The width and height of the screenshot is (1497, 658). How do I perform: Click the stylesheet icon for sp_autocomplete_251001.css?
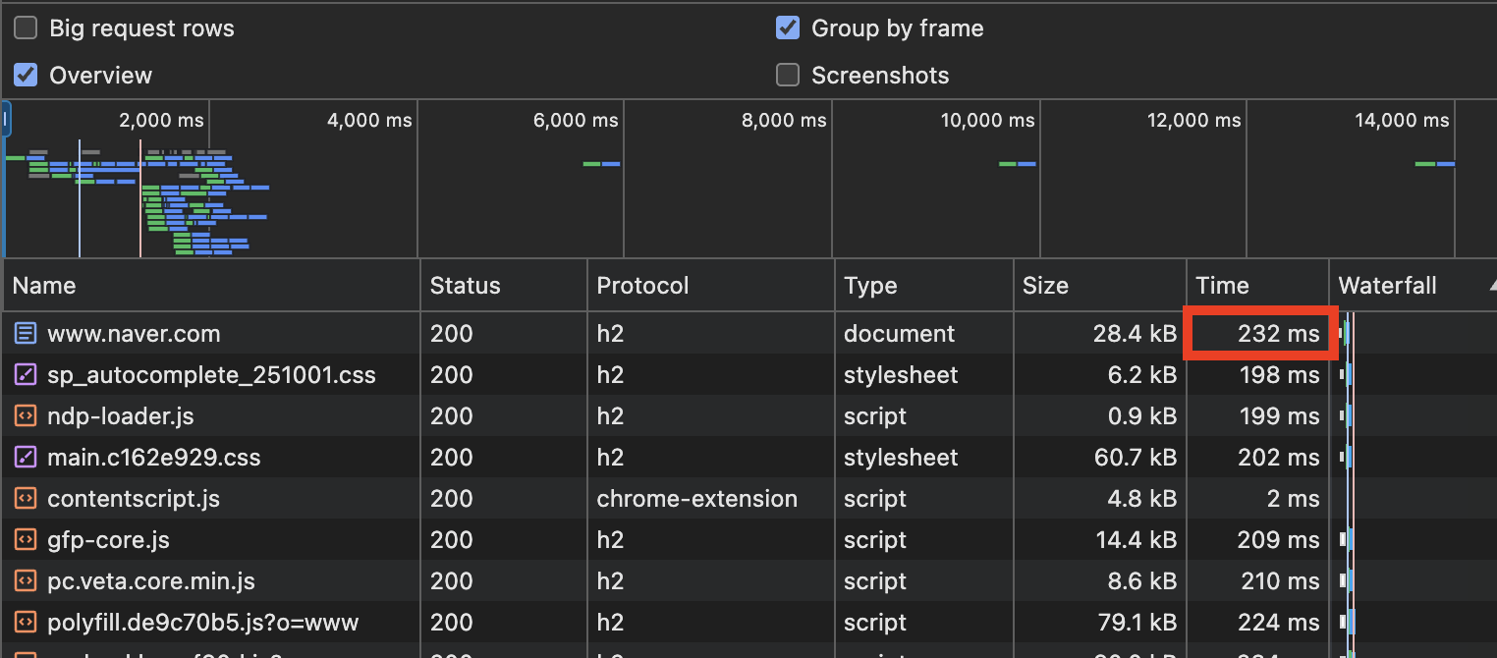[25, 375]
